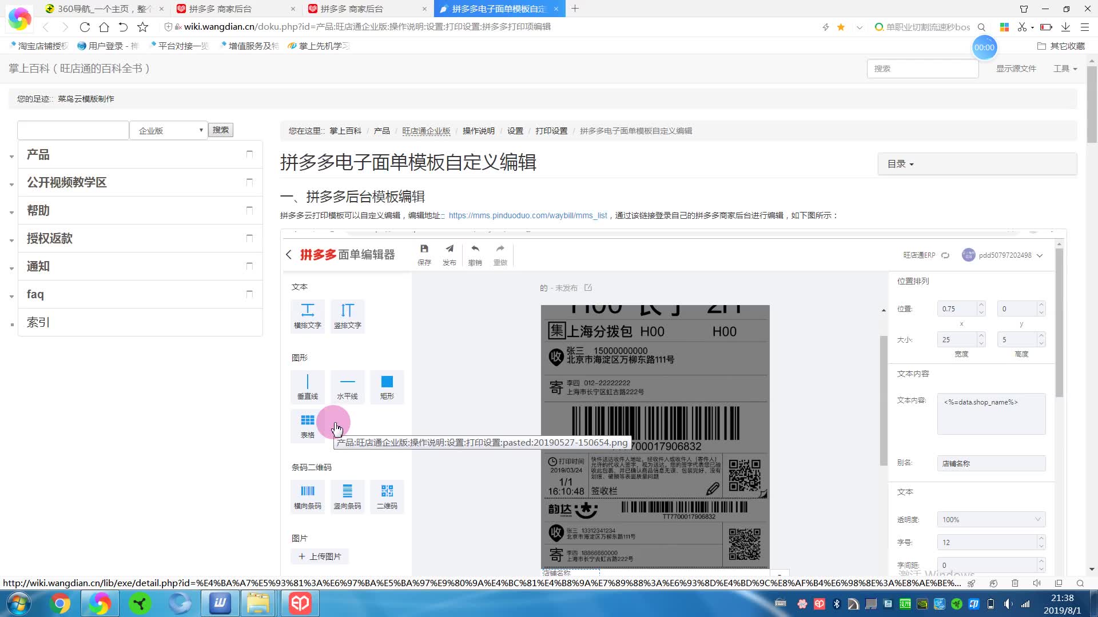Click the publish (发布) icon in editor
The width and height of the screenshot is (1098, 617).
click(x=449, y=255)
